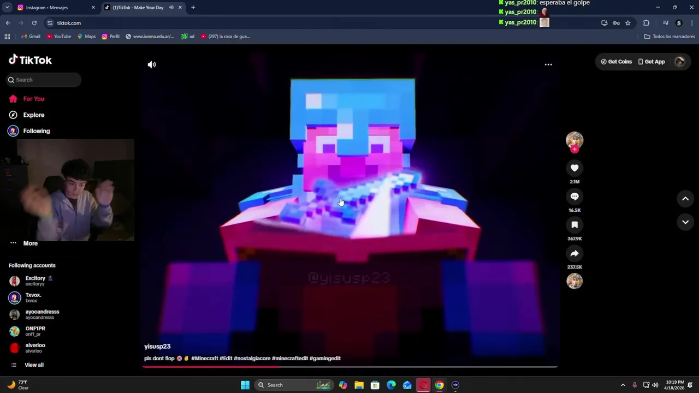This screenshot has width=699, height=393.
Task: Open the comments bubble icon
Action: pos(574,196)
